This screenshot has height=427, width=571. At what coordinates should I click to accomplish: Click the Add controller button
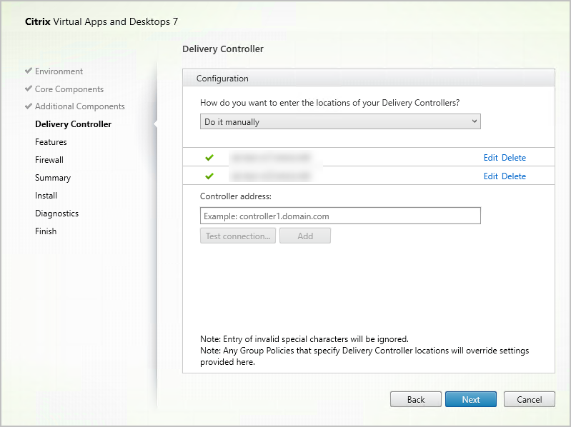point(305,236)
